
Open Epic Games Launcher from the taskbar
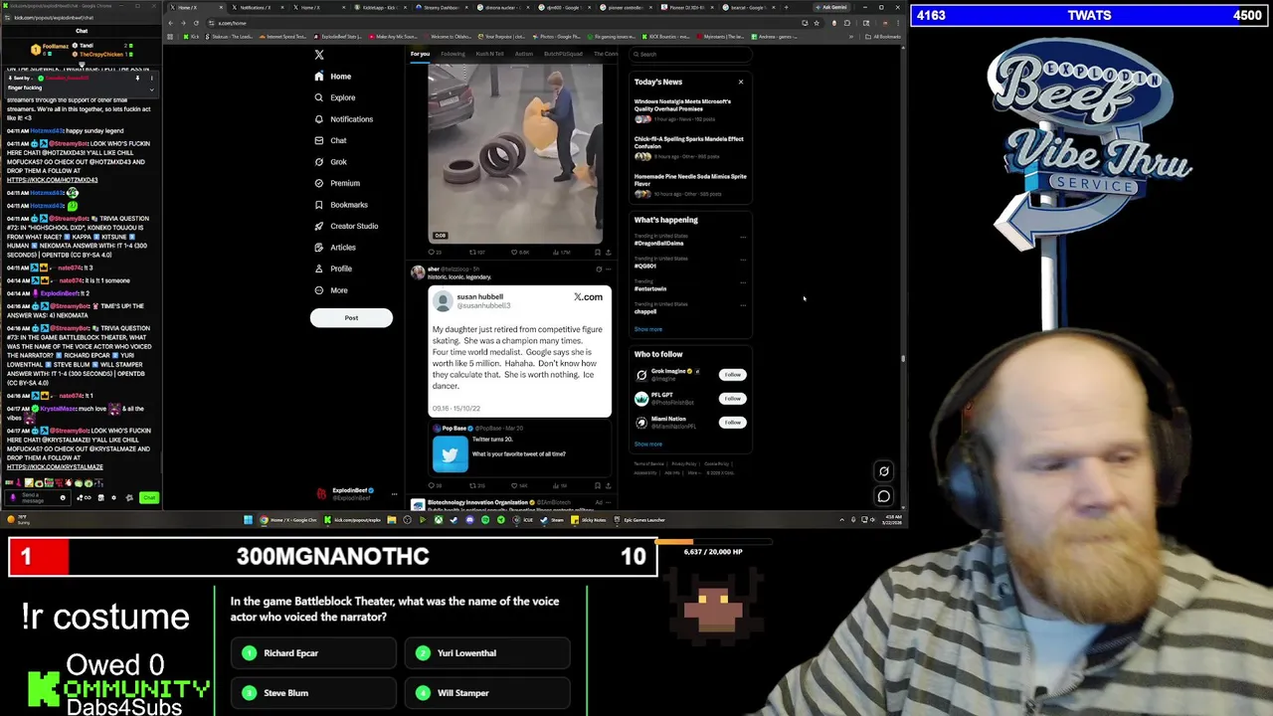[640, 520]
